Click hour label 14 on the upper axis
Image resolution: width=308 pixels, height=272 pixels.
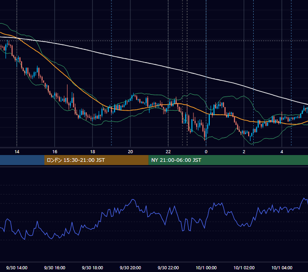(17, 152)
